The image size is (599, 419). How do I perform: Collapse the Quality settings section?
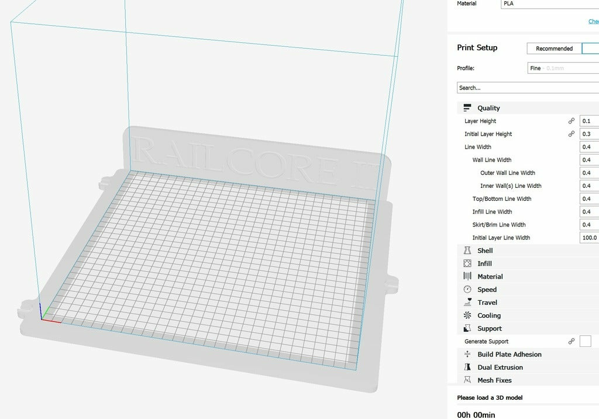coord(528,108)
